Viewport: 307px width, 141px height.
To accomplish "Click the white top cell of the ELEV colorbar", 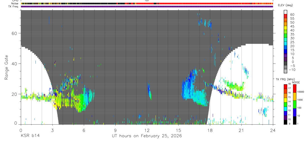I will pos(285,12).
